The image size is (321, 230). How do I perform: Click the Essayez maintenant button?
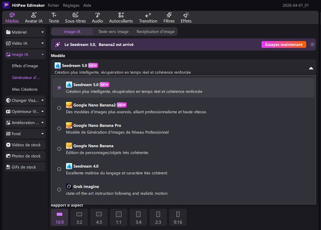tap(283, 44)
